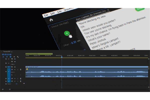
Task: Click the A2 track target button
Action: click(x=9, y=79)
